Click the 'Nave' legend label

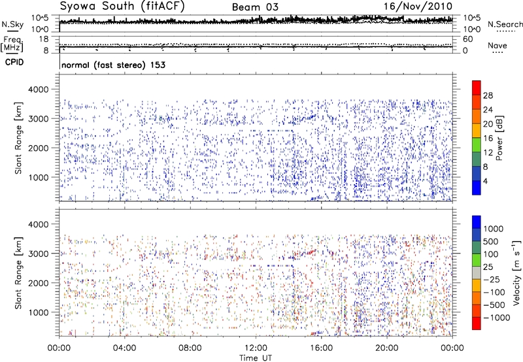click(498, 45)
